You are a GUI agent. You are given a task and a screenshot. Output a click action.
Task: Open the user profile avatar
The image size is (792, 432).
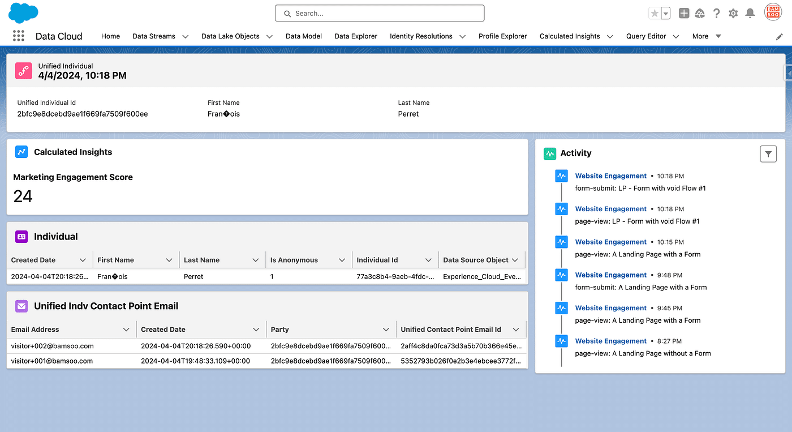tap(773, 12)
